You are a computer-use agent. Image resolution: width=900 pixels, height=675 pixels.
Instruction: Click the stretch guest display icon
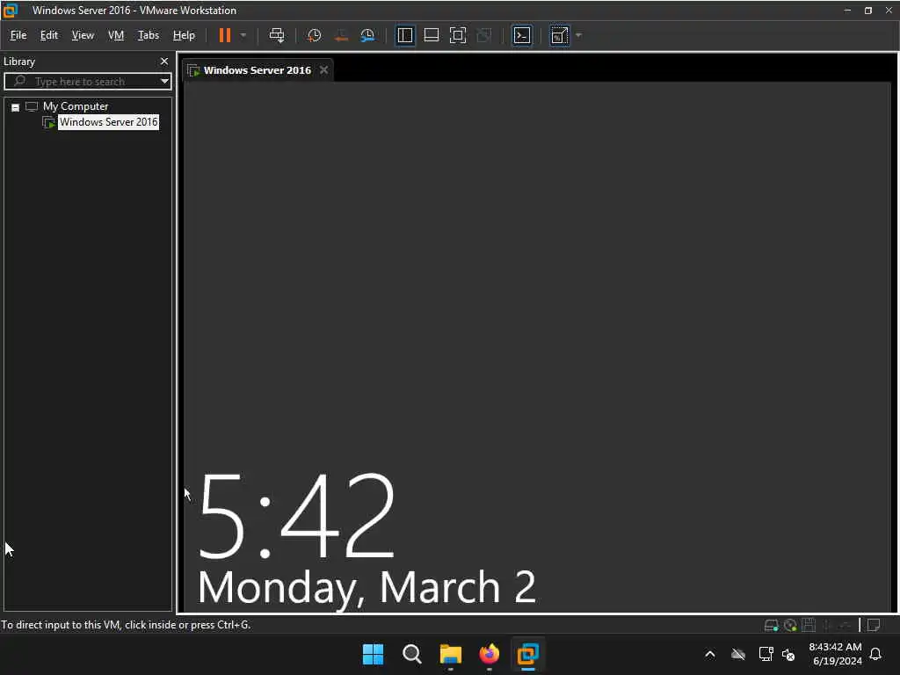[x=560, y=35]
